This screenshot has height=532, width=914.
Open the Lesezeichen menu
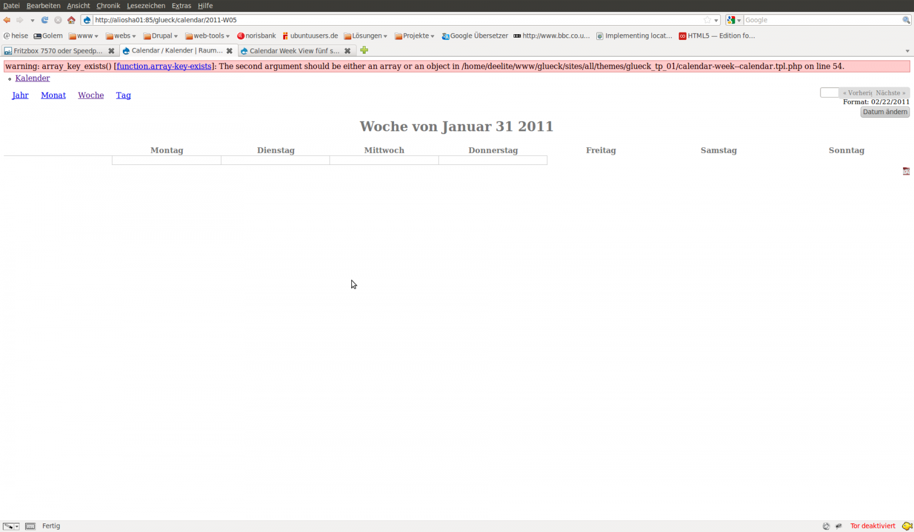pyautogui.click(x=146, y=6)
